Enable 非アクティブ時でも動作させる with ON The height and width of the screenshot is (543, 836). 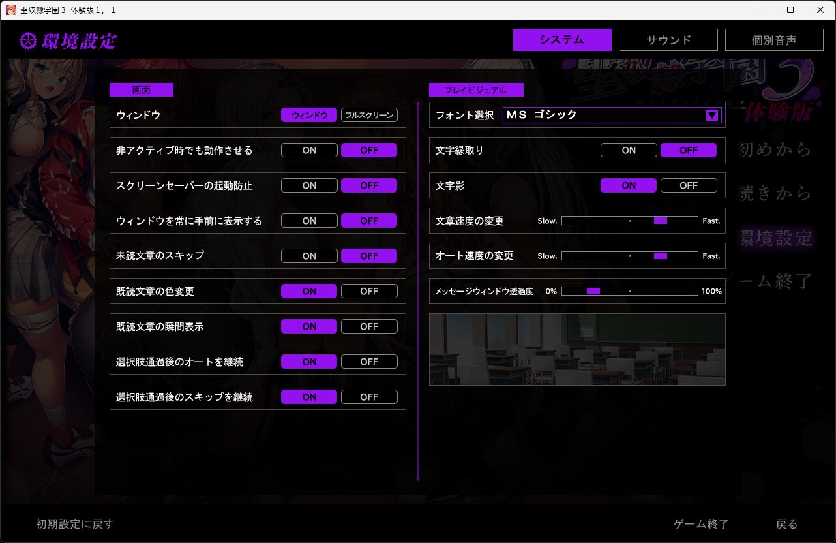pos(309,151)
